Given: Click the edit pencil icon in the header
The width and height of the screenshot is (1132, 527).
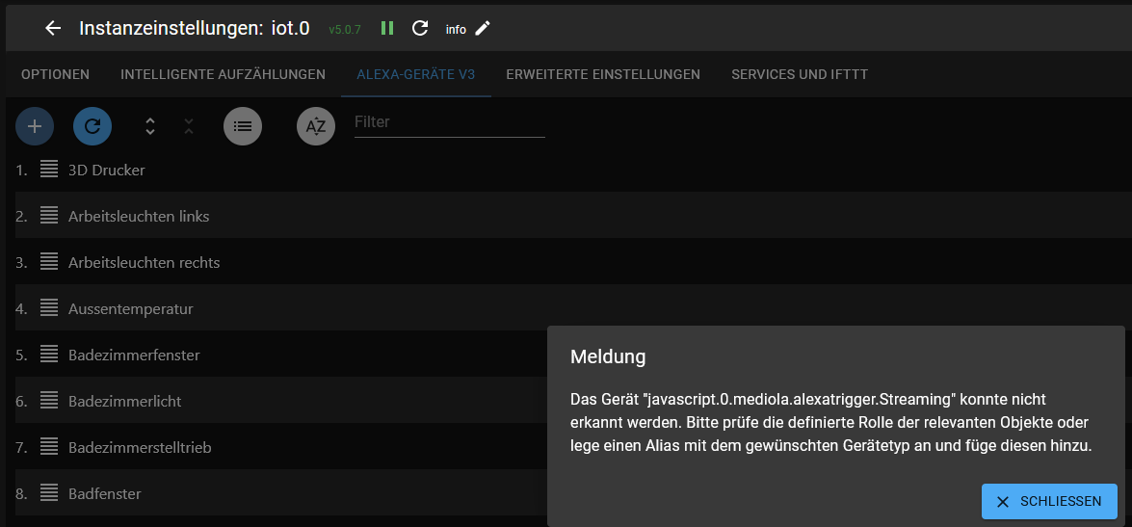Looking at the screenshot, I should coord(483,28).
